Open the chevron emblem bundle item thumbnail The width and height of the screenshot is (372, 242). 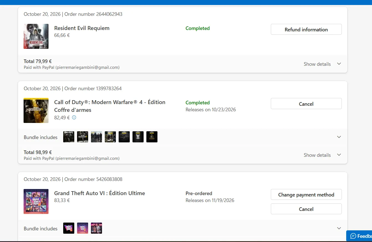tap(138, 137)
